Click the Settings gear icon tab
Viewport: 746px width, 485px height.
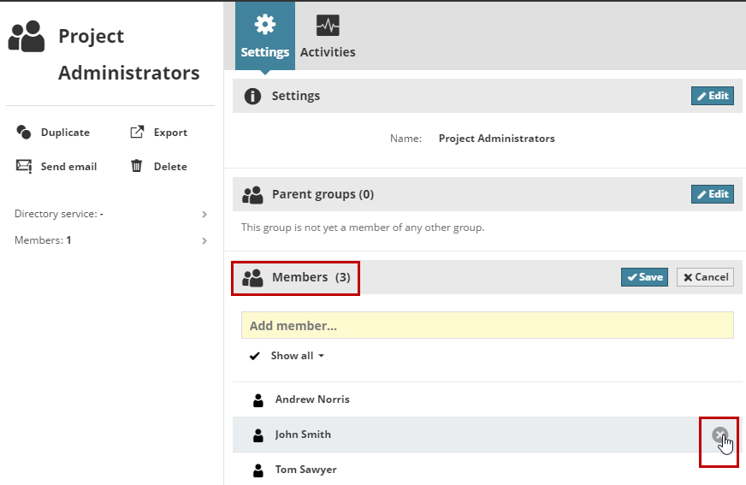(265, 24)
